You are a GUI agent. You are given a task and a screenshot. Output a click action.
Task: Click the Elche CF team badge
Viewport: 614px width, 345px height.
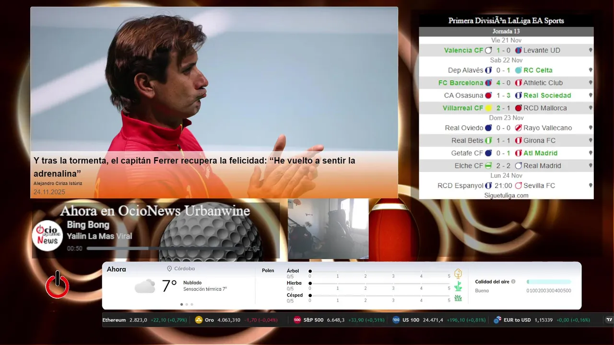tap(488, 166)
